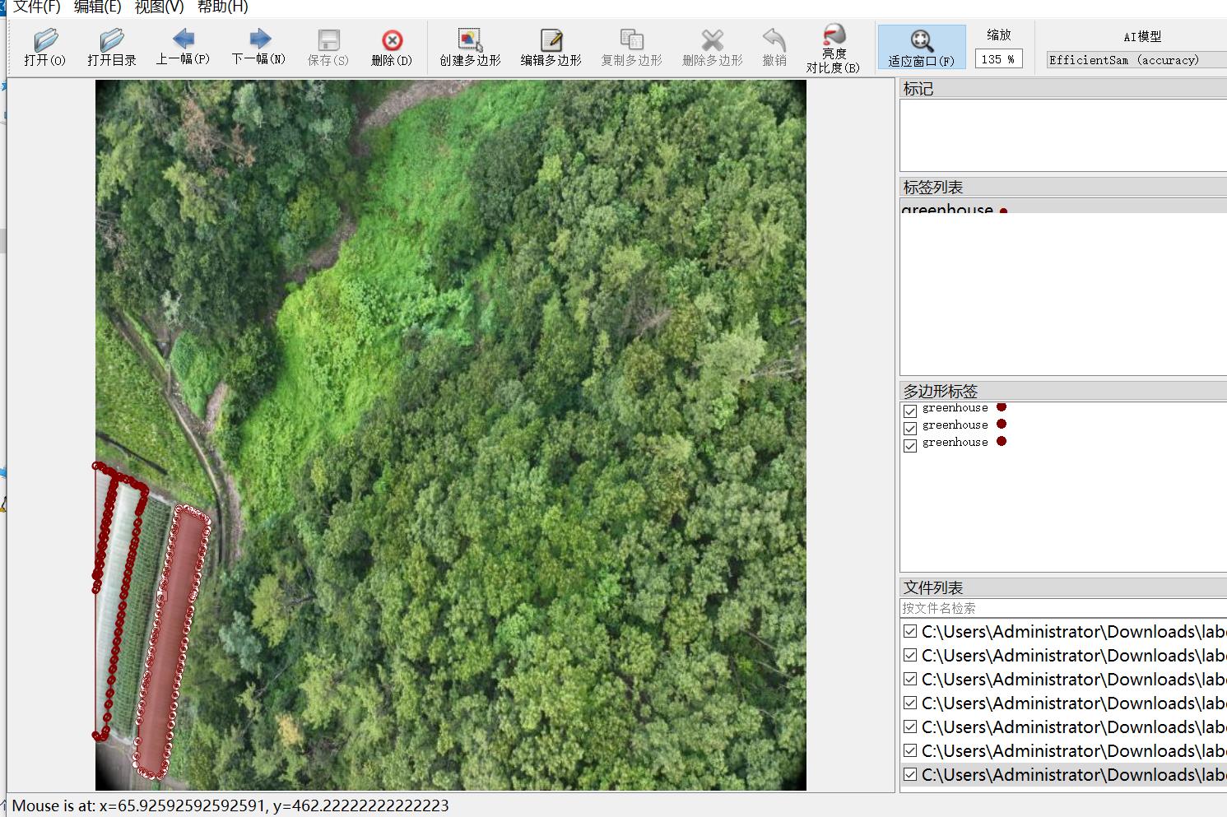Open the File menu
Viewport: 1227px width, 817px height.
click(x=37, y=7)
